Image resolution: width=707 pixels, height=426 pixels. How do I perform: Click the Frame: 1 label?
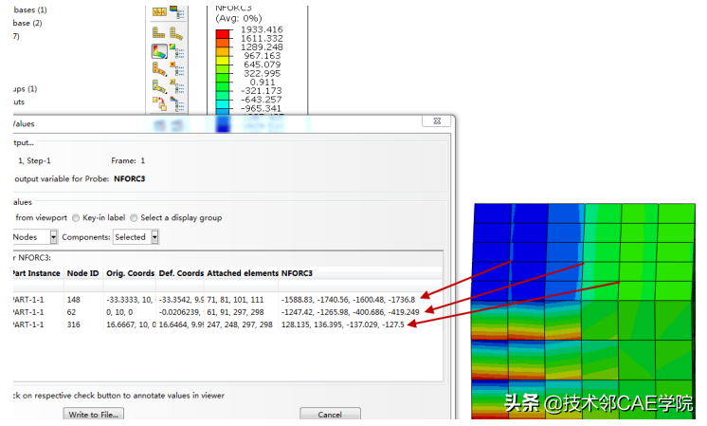tap(128, 160)
